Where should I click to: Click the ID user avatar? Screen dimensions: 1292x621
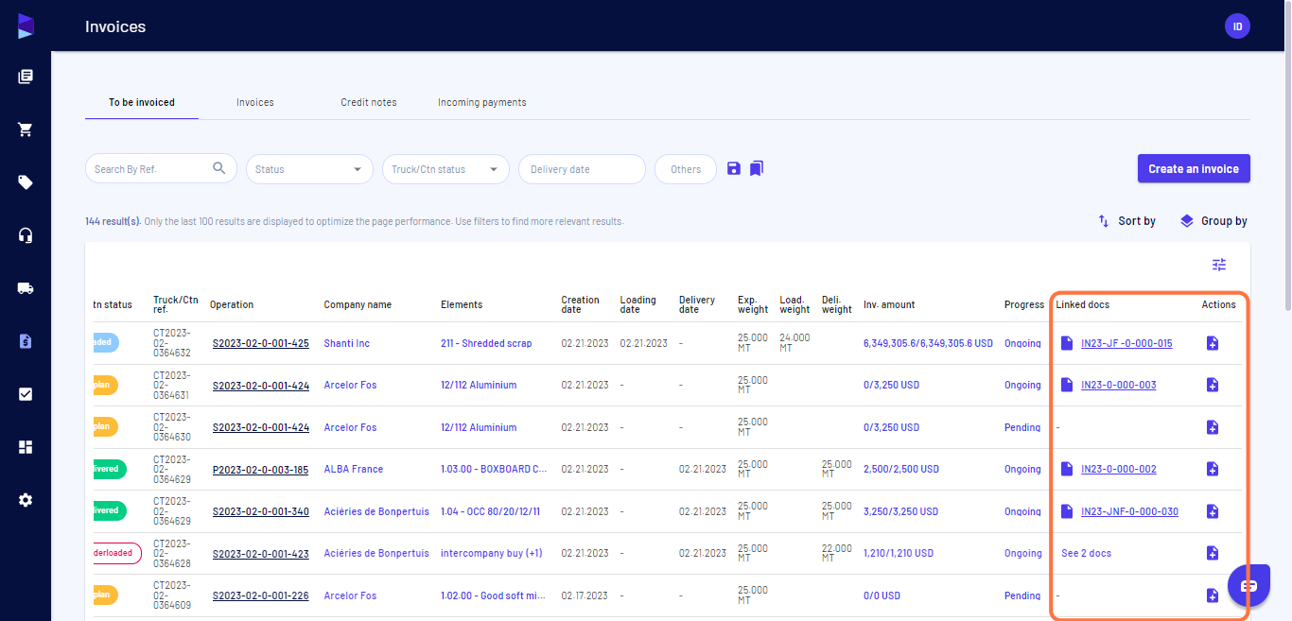[1237, 26]
